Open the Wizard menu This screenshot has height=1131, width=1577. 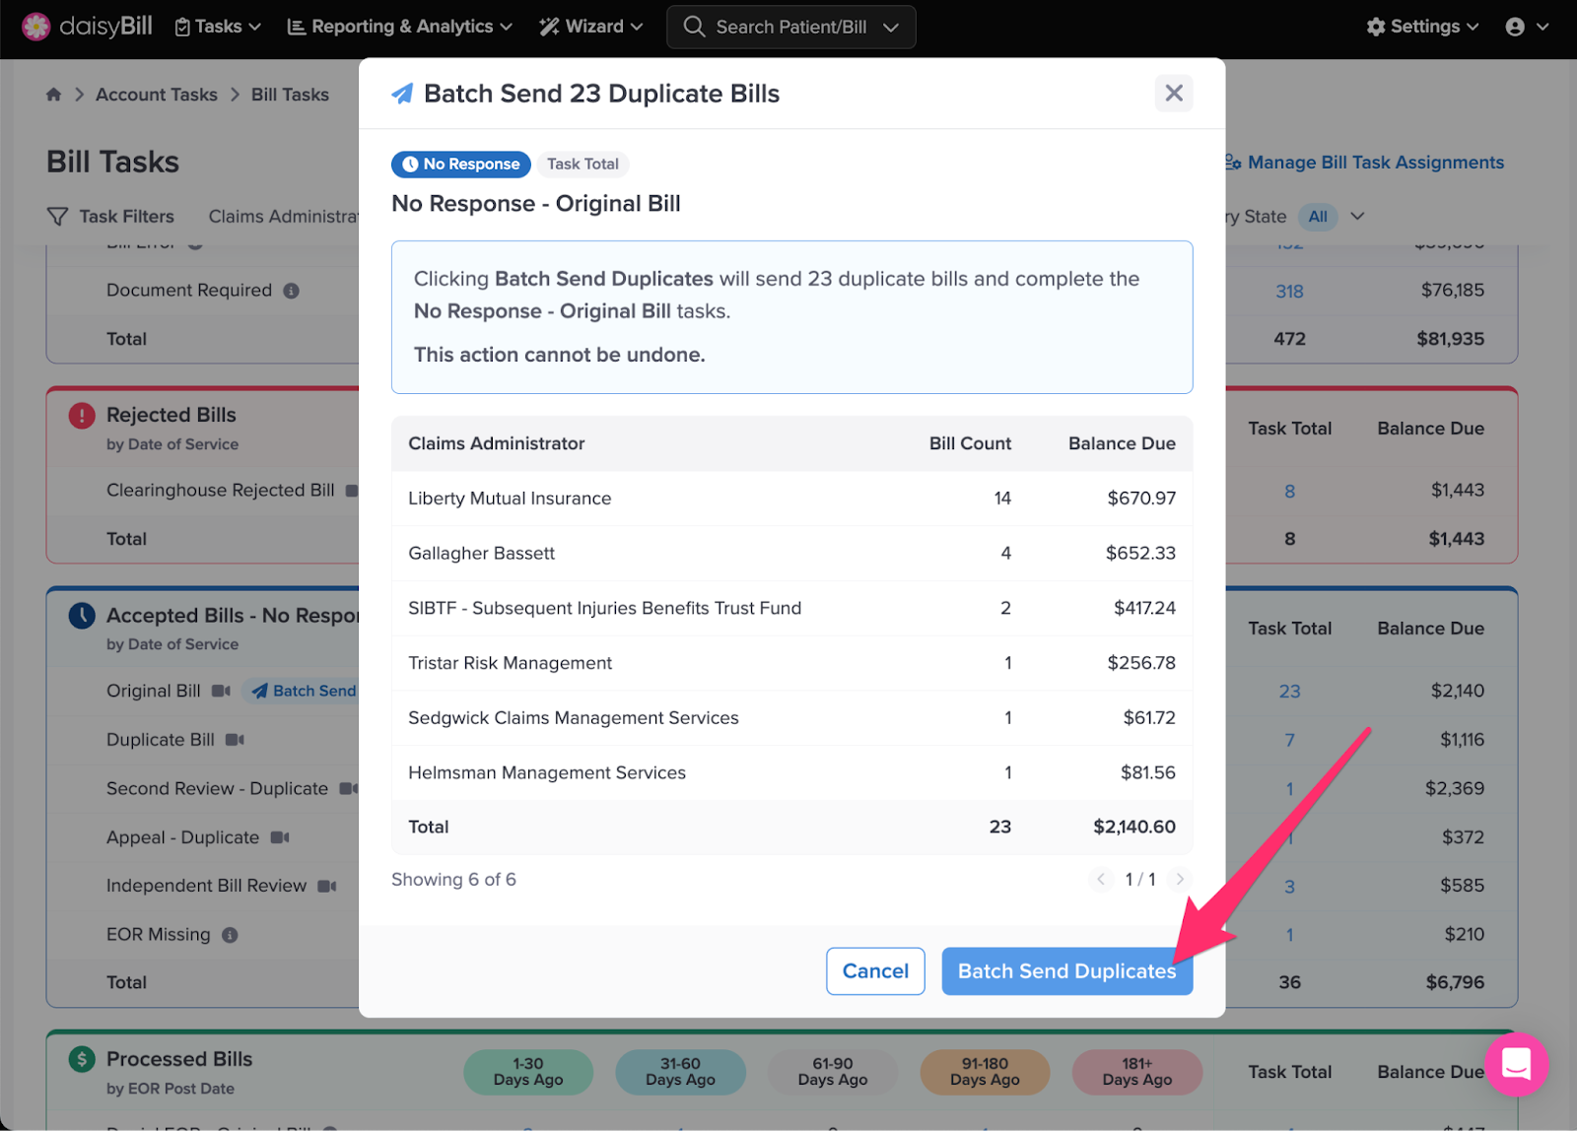pyautogui.click(x=590, y=27)
